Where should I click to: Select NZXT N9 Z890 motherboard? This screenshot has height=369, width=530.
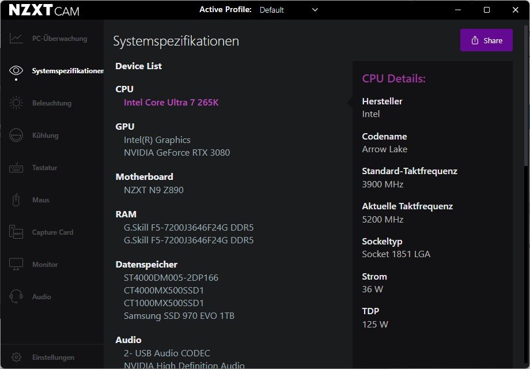click(153, 190)
